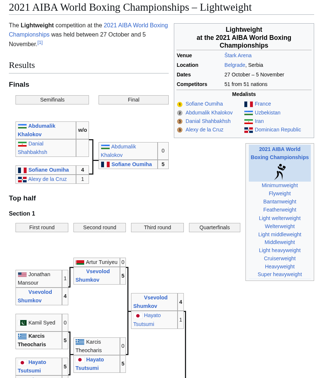Follow the Belgrade location link
The height and width of the screenshot is (378, 323).
tap(234, 65)
